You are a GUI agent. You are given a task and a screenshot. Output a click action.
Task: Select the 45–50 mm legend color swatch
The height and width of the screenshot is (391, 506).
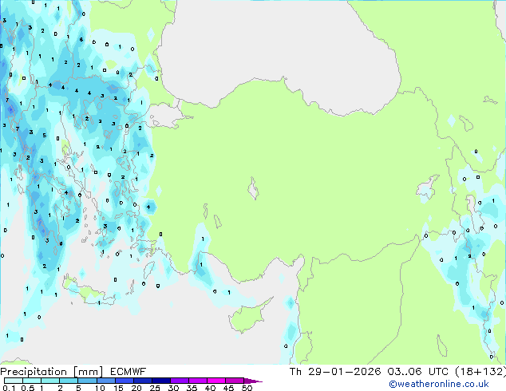point(235,381)
